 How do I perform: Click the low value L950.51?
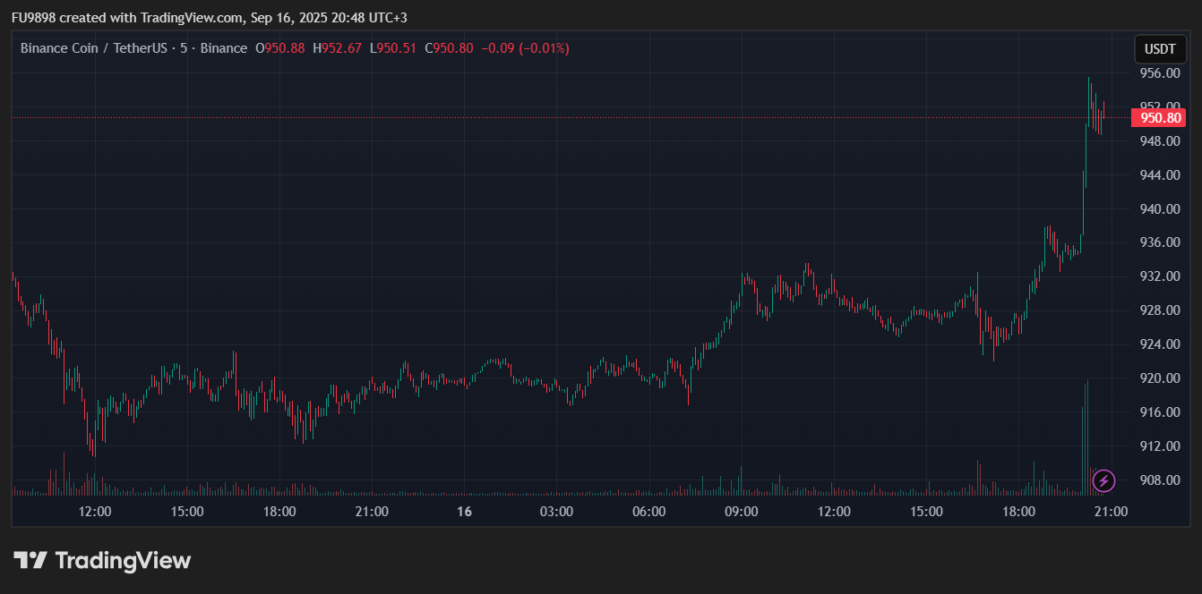click(x=392, y=48)
